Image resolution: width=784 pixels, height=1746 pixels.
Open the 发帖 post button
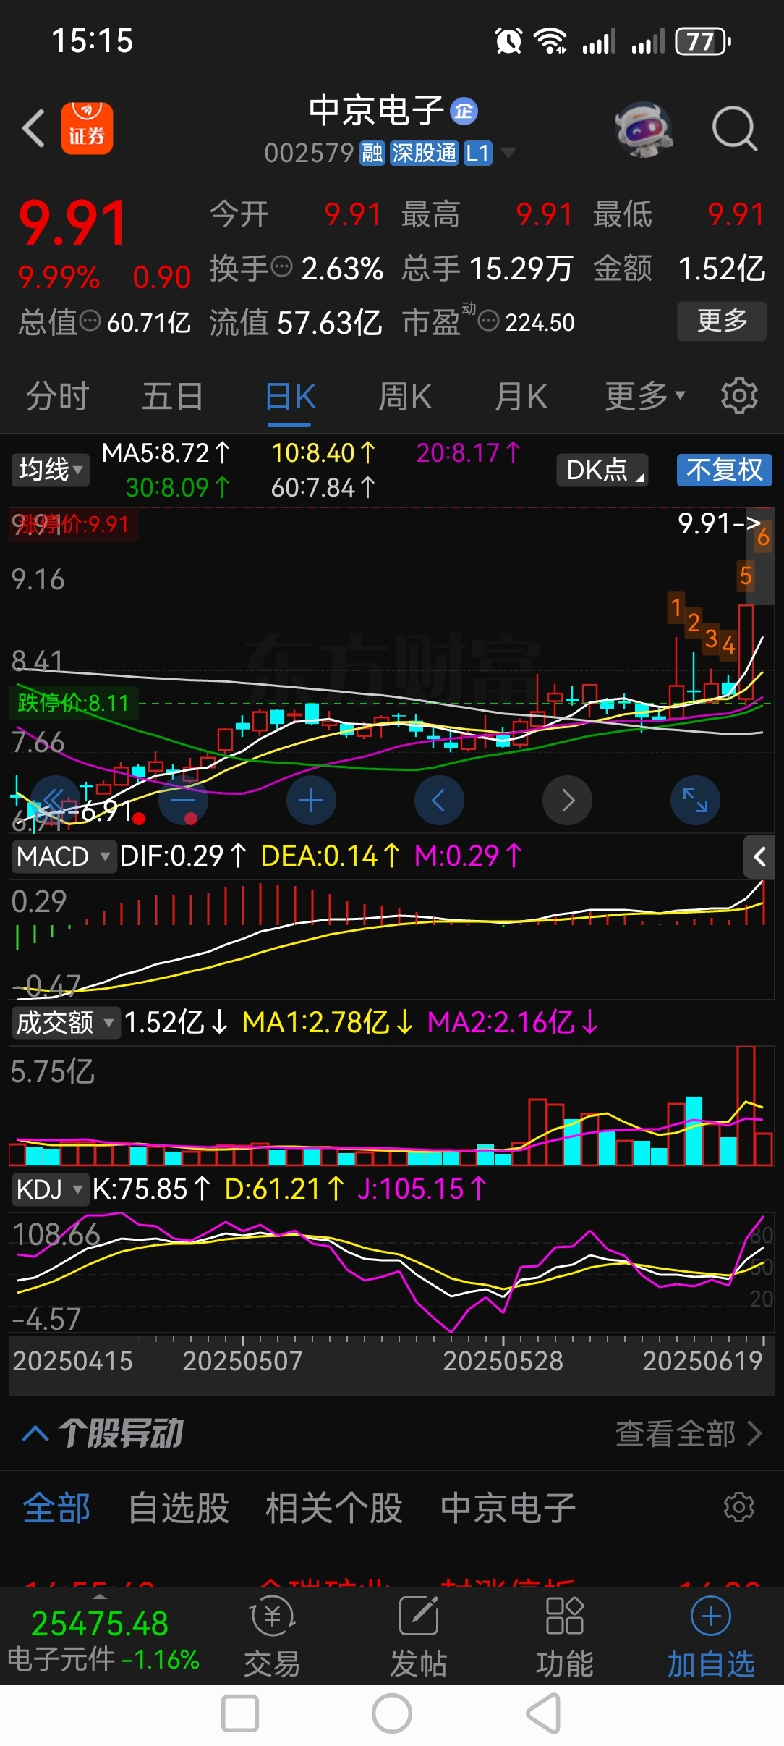[418, 1638]
